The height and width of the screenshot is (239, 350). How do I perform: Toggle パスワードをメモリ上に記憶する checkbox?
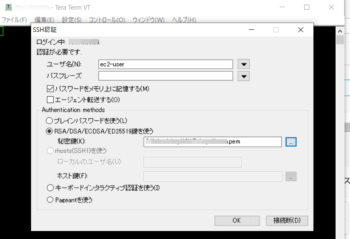coord(50,89)
